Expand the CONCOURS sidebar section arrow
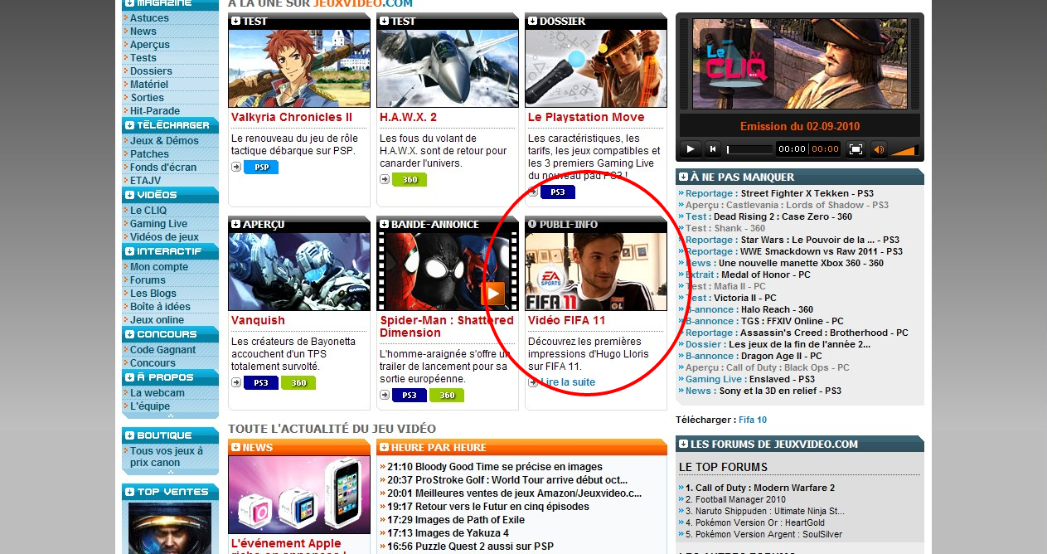 [x=129, y=334]
